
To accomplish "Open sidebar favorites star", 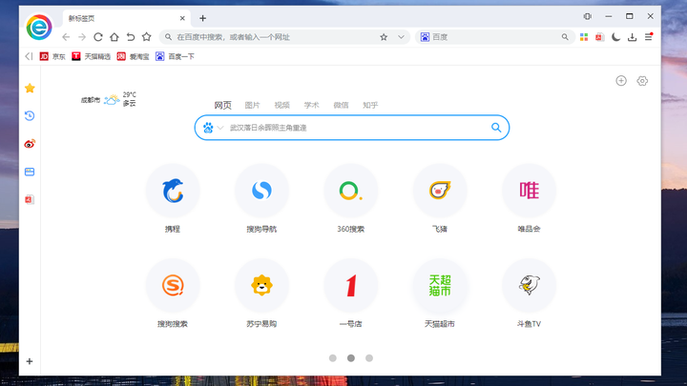I will [30, 89].
